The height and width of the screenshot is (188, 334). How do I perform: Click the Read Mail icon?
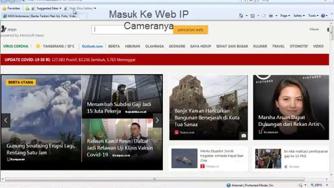264,16
